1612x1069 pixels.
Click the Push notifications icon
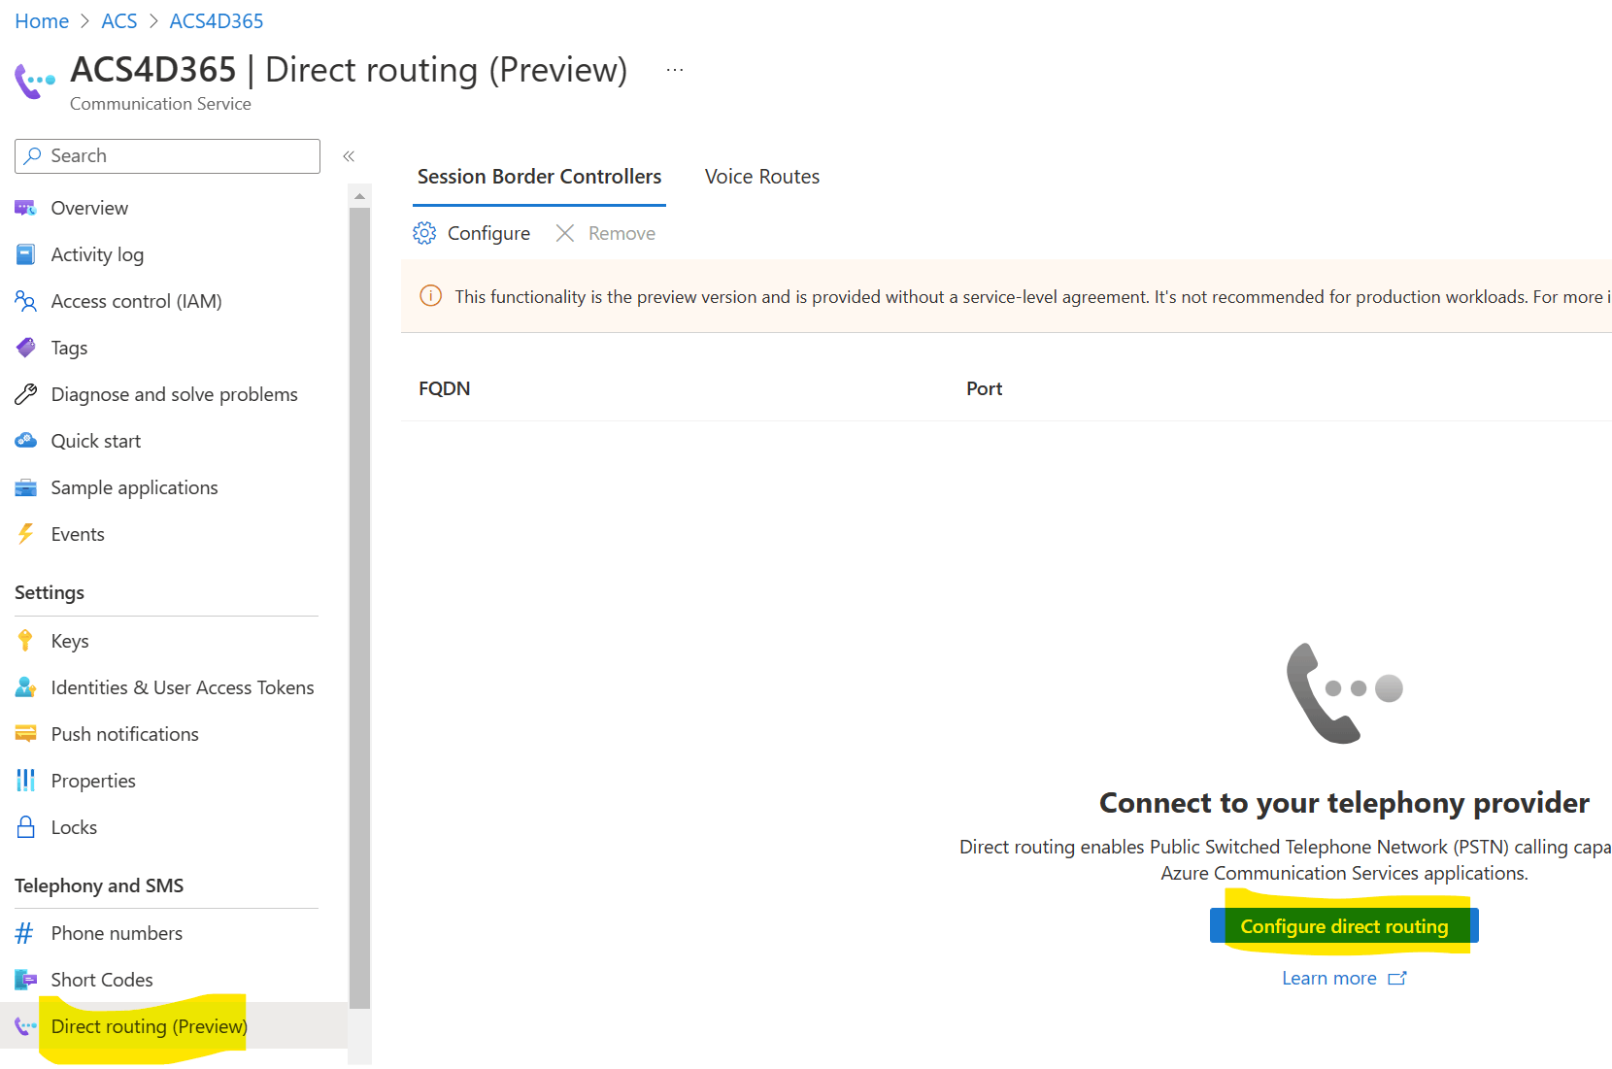coord(25,734)
